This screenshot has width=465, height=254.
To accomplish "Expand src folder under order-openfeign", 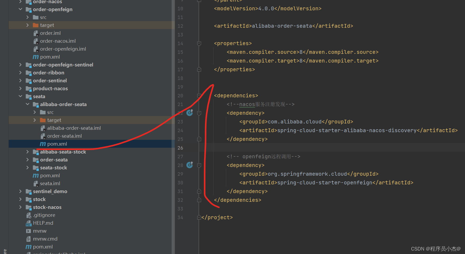I will pyautogui.click(x=27, y=17).
